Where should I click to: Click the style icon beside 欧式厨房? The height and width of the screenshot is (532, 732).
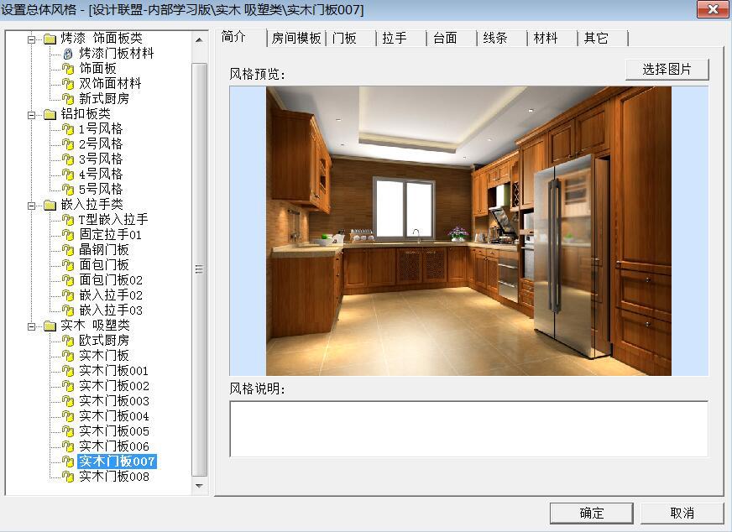tap(68, 341)
